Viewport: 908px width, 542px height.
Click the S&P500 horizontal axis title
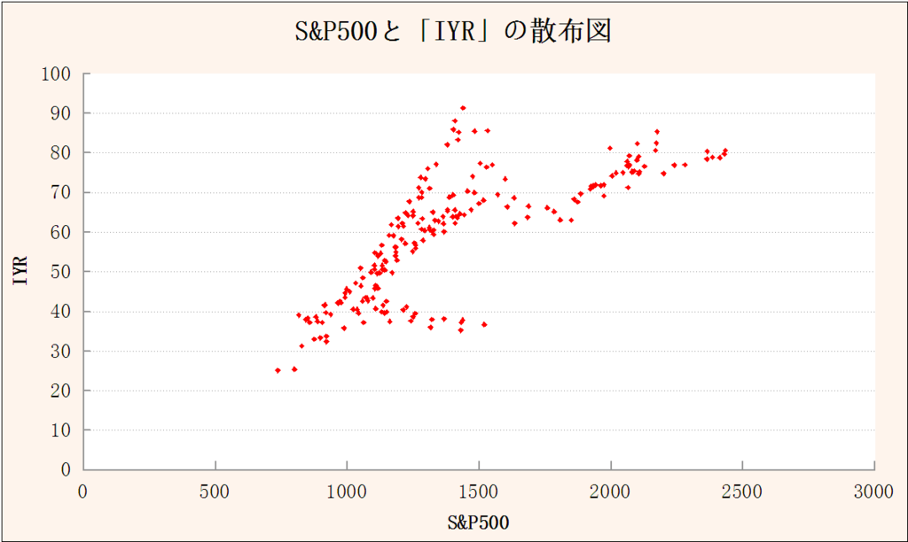coord(478,523)
